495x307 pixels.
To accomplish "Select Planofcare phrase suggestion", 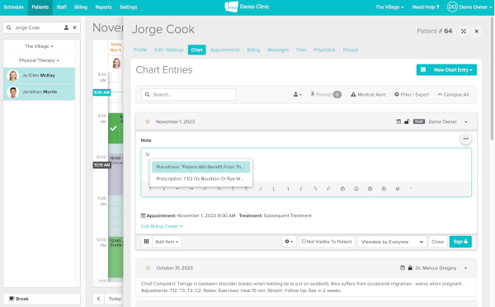I will click(x=200, y=167).
